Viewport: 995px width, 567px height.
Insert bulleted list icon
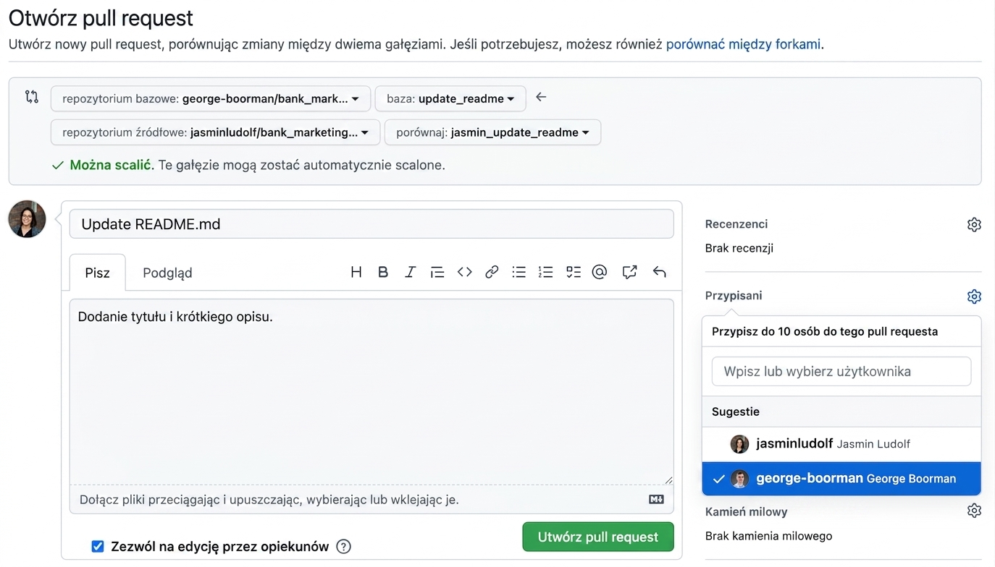(519, 272)
